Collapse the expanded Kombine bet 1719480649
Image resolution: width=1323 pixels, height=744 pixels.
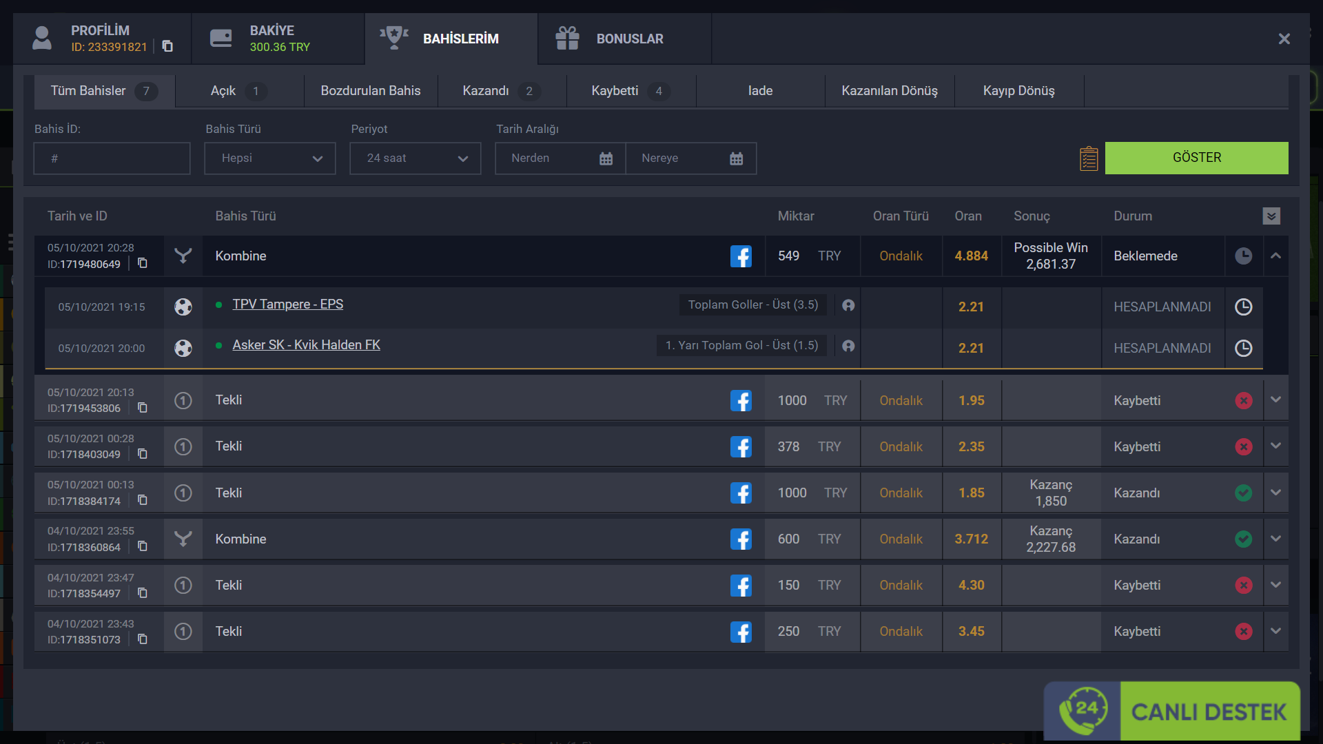[1275, 256]
